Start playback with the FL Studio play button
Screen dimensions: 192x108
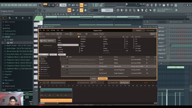pos(49,5)
